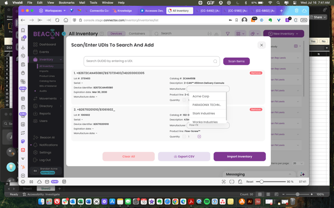Close the Scan/Enter UDIs dialog
The width and height of the screenshot is (334, 208).
tap(261, 45)
